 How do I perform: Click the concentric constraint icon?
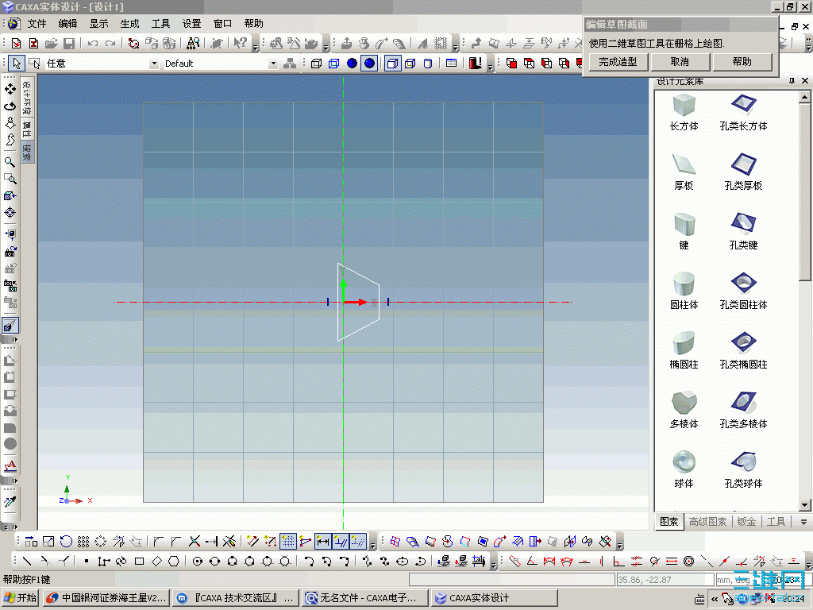688,561
